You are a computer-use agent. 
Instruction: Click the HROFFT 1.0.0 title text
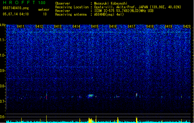coord(24,2)
